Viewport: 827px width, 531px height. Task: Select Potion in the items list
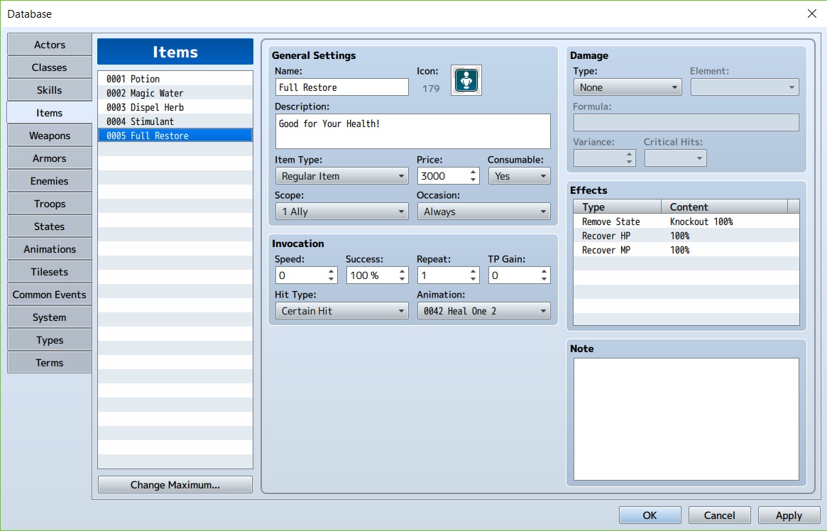click(175, 79)
